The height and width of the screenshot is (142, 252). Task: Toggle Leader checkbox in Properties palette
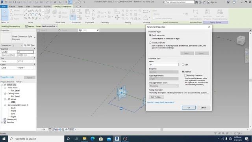coord(19,52)
